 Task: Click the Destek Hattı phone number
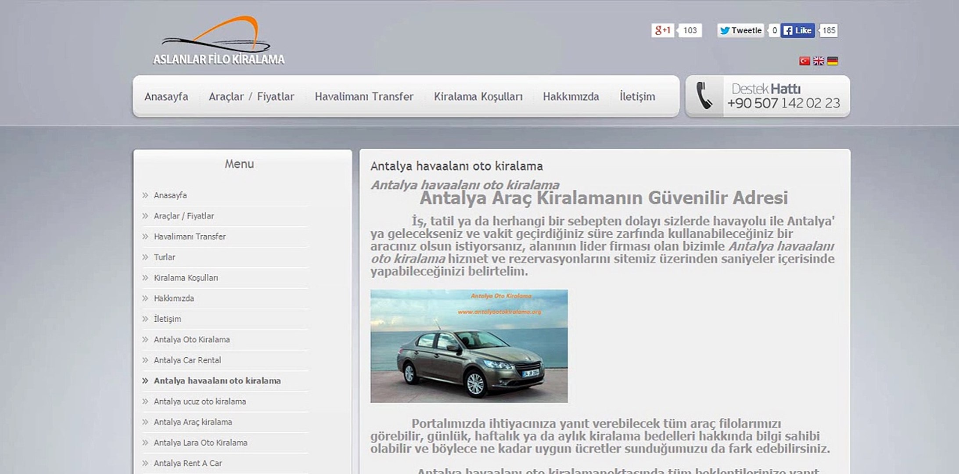click(x=783, y=103)
